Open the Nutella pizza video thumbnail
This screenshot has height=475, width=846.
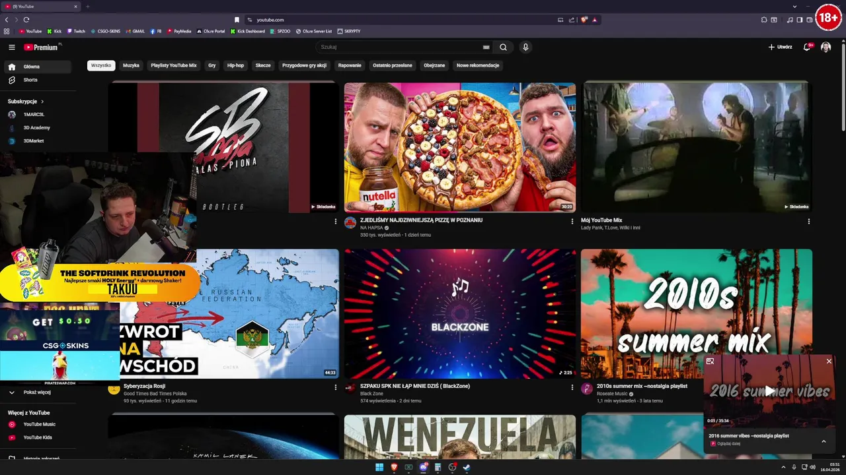point(460,147)
